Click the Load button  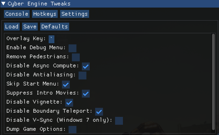(x=12, y=27)
